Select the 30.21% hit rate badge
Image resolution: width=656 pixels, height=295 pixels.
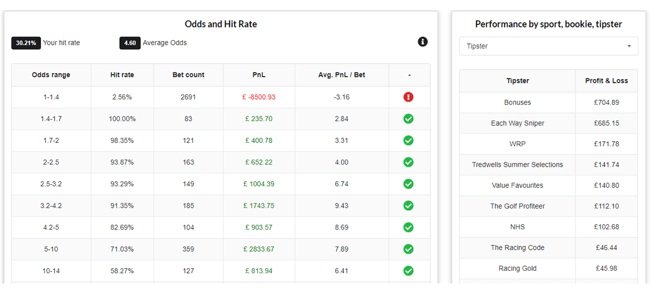pyautogui.click(x=26, y=43)
